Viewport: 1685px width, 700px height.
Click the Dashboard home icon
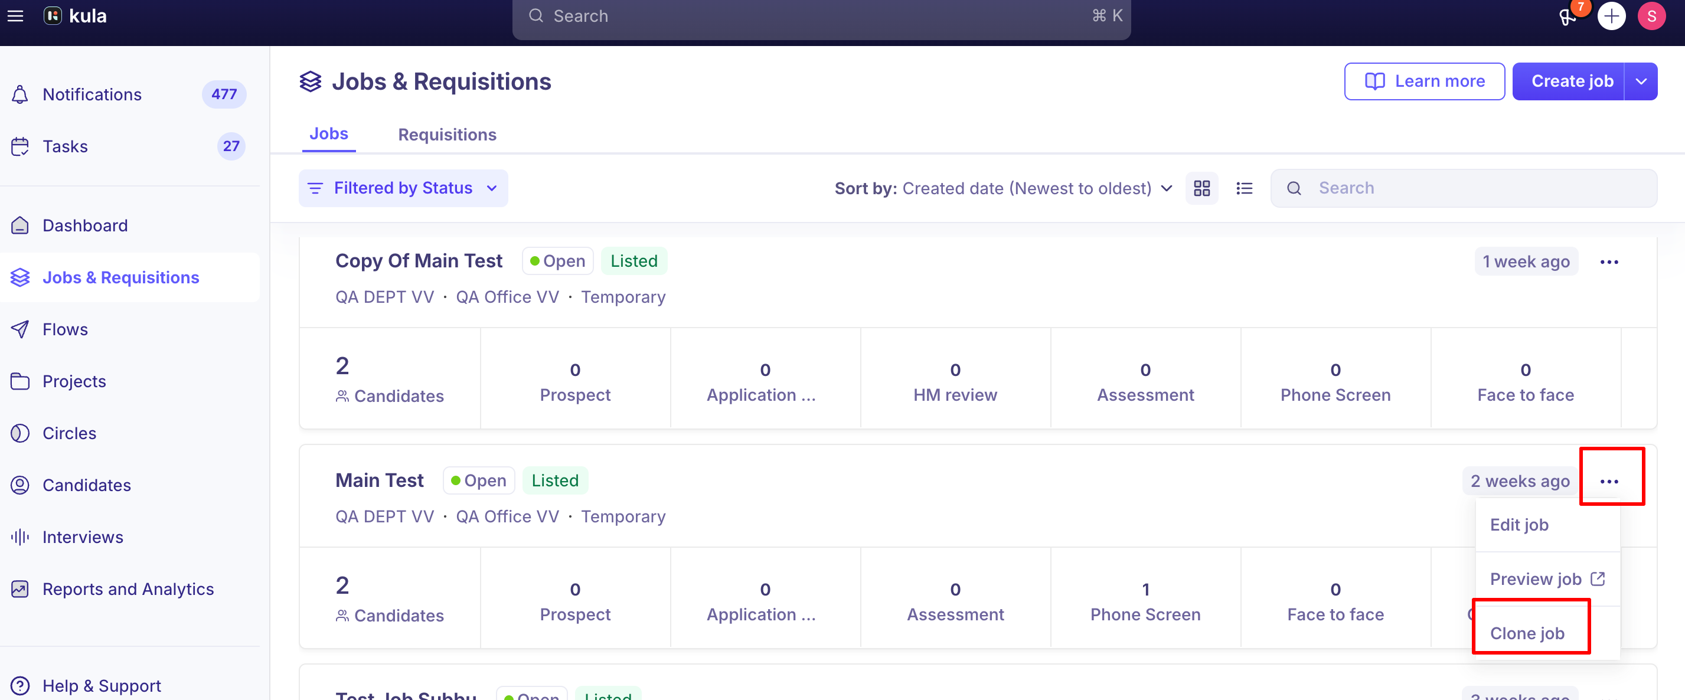tap(20, 225)
